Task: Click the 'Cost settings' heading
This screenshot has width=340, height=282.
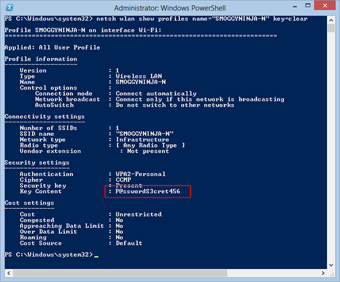Action: (29, 203)
